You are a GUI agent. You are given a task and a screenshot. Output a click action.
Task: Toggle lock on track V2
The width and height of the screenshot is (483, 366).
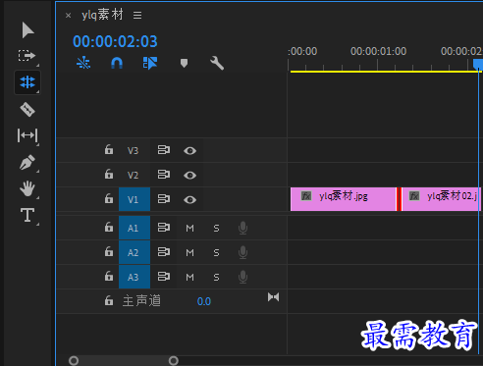point(109,175)
